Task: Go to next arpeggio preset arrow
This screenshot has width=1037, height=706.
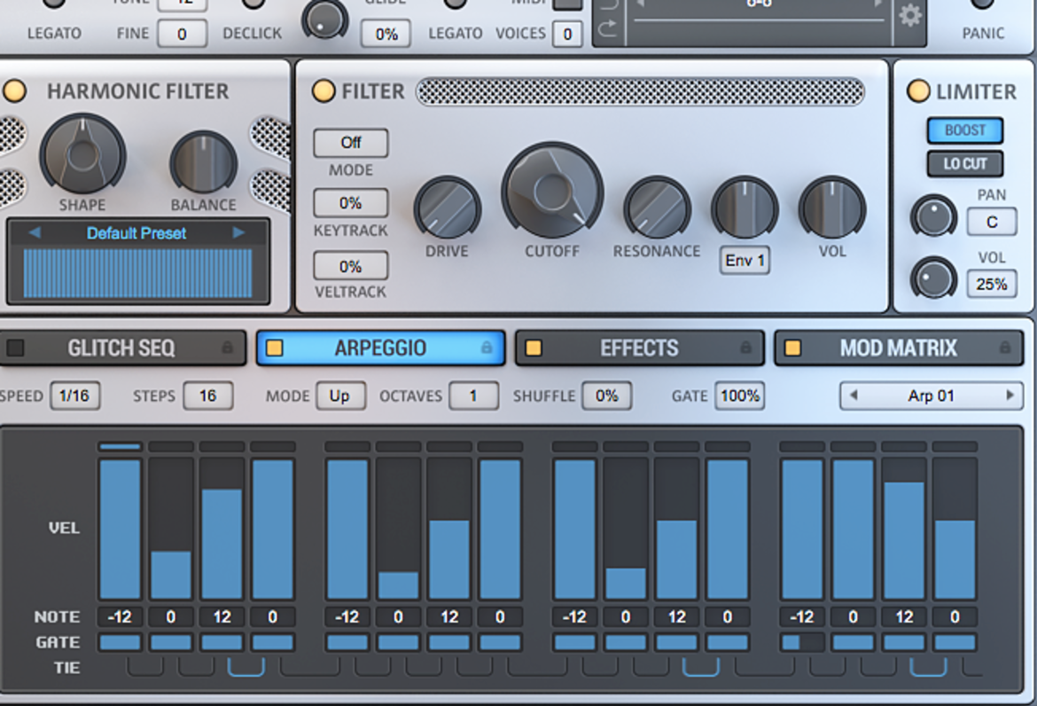Action: coord(1010,396)
